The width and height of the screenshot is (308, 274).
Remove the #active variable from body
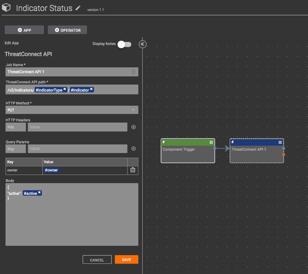click(x=39, y=192)
